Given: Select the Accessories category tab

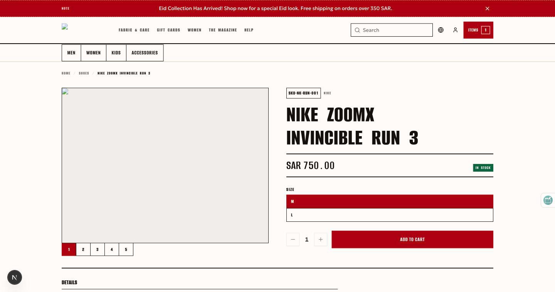Looking at the screenshot, I should [145, 53].
